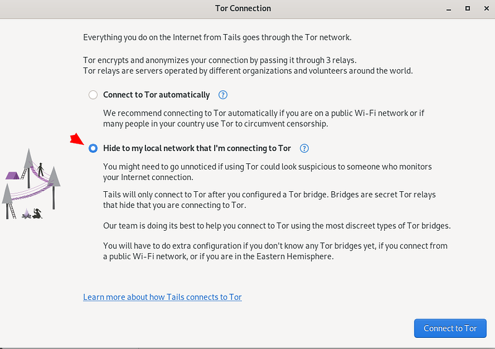The height and width of the screenshot is (349, 495).
Task: Click the Connect to Tor button
Action: [x=450, y=328]
